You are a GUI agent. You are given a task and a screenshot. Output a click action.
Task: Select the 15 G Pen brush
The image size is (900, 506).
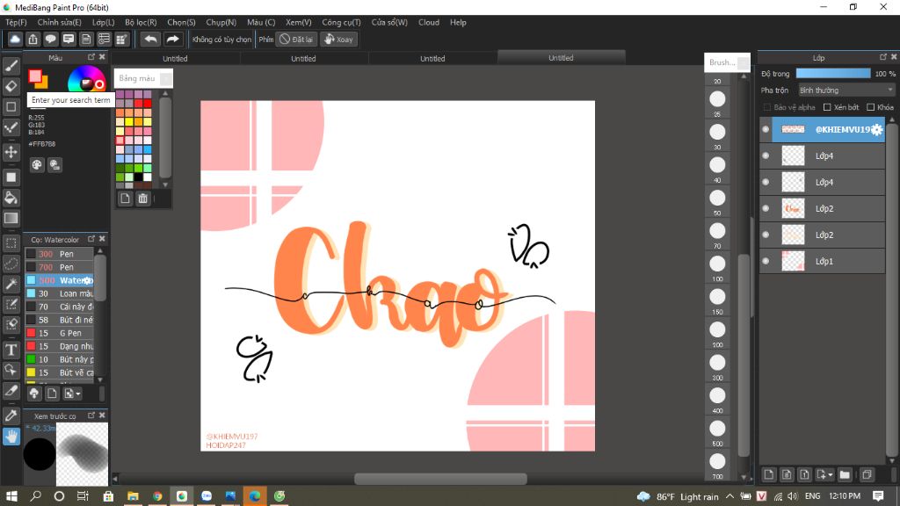[x=59, y=333]
